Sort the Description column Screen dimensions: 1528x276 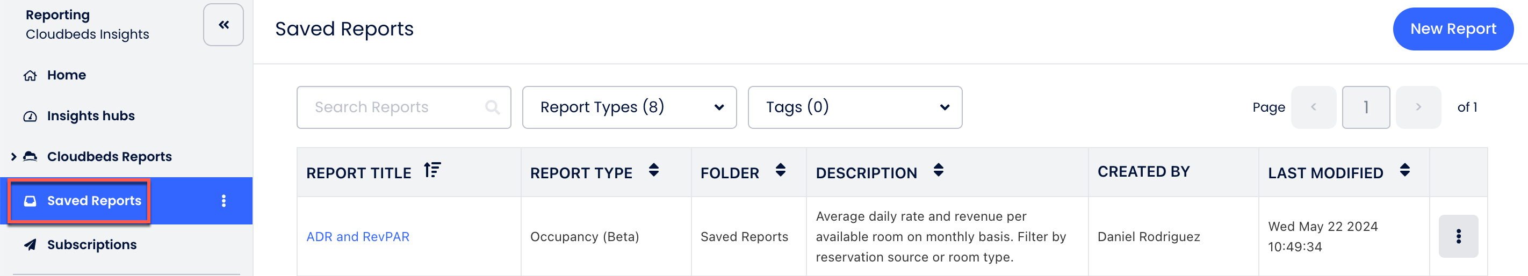[x=939, y=171]
